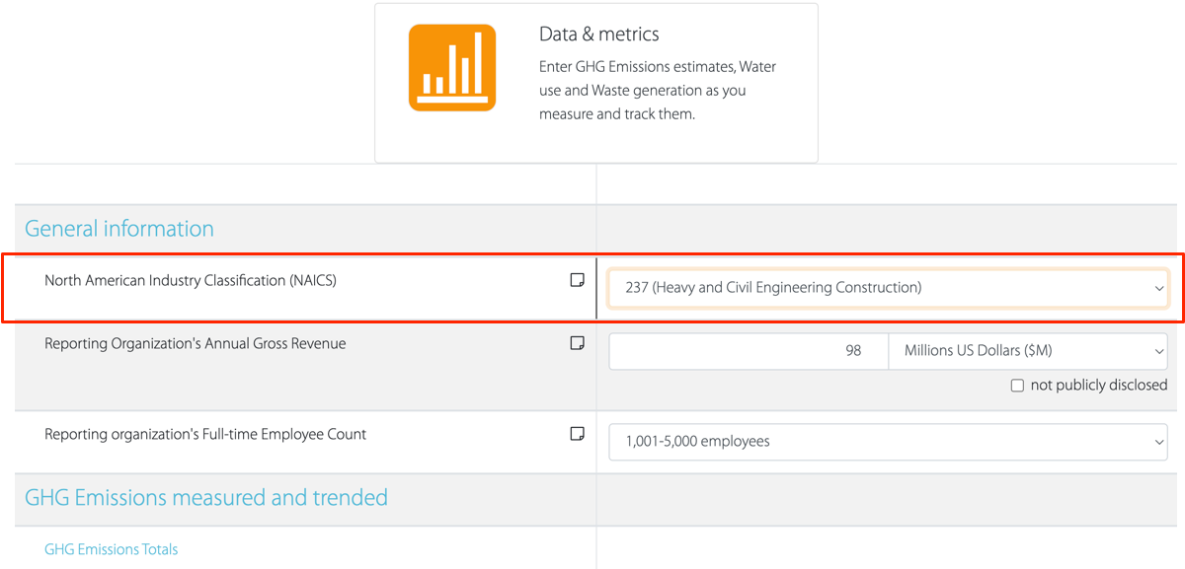Tick the 'not publicly disclosed' checkbox
The width and height of the screenshot is (1185, 569).
click(1017, 386)
